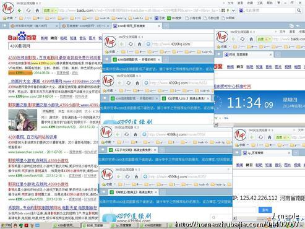Click search magnifier in main window top-right

click(x=299, y=11)
